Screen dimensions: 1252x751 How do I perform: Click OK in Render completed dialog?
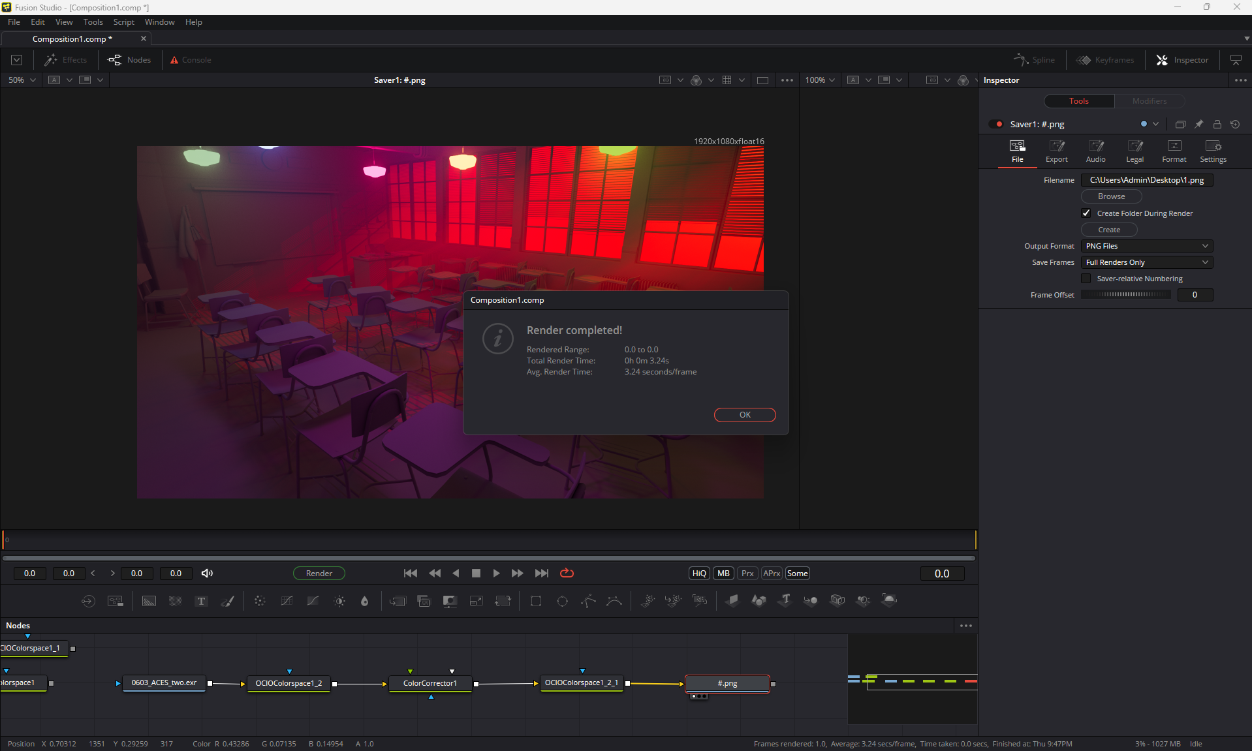point(744,415)
